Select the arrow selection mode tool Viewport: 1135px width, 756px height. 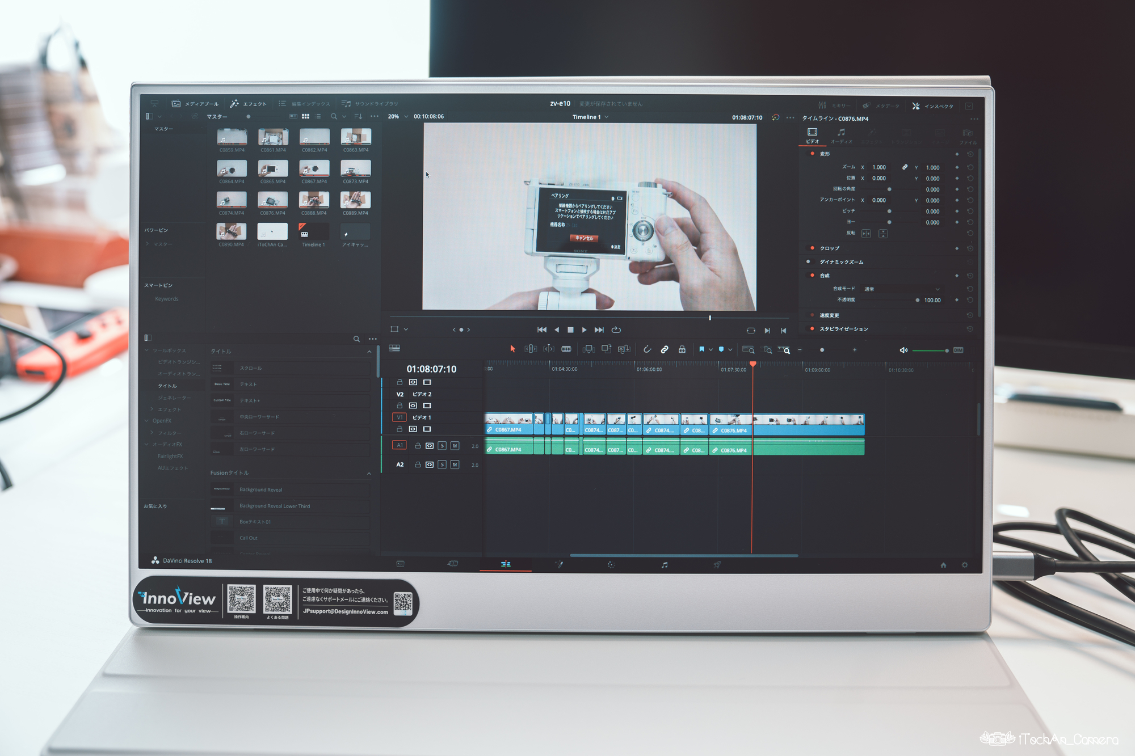(512, 349)
